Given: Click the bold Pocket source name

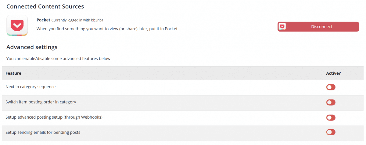Looking at the screenshot, I should [x=43, y=20].
